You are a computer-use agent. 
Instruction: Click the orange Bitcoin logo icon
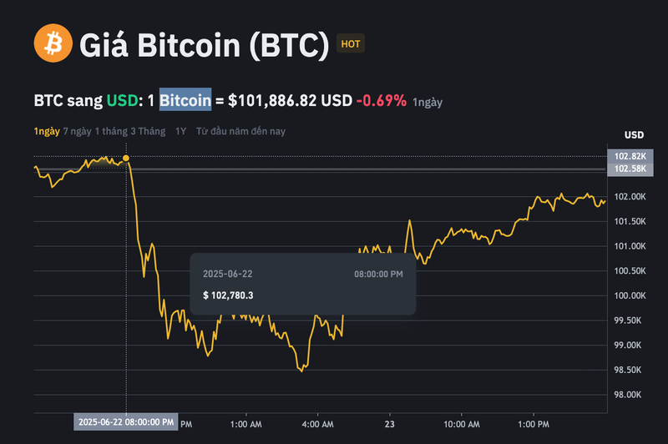pos(53,43)
